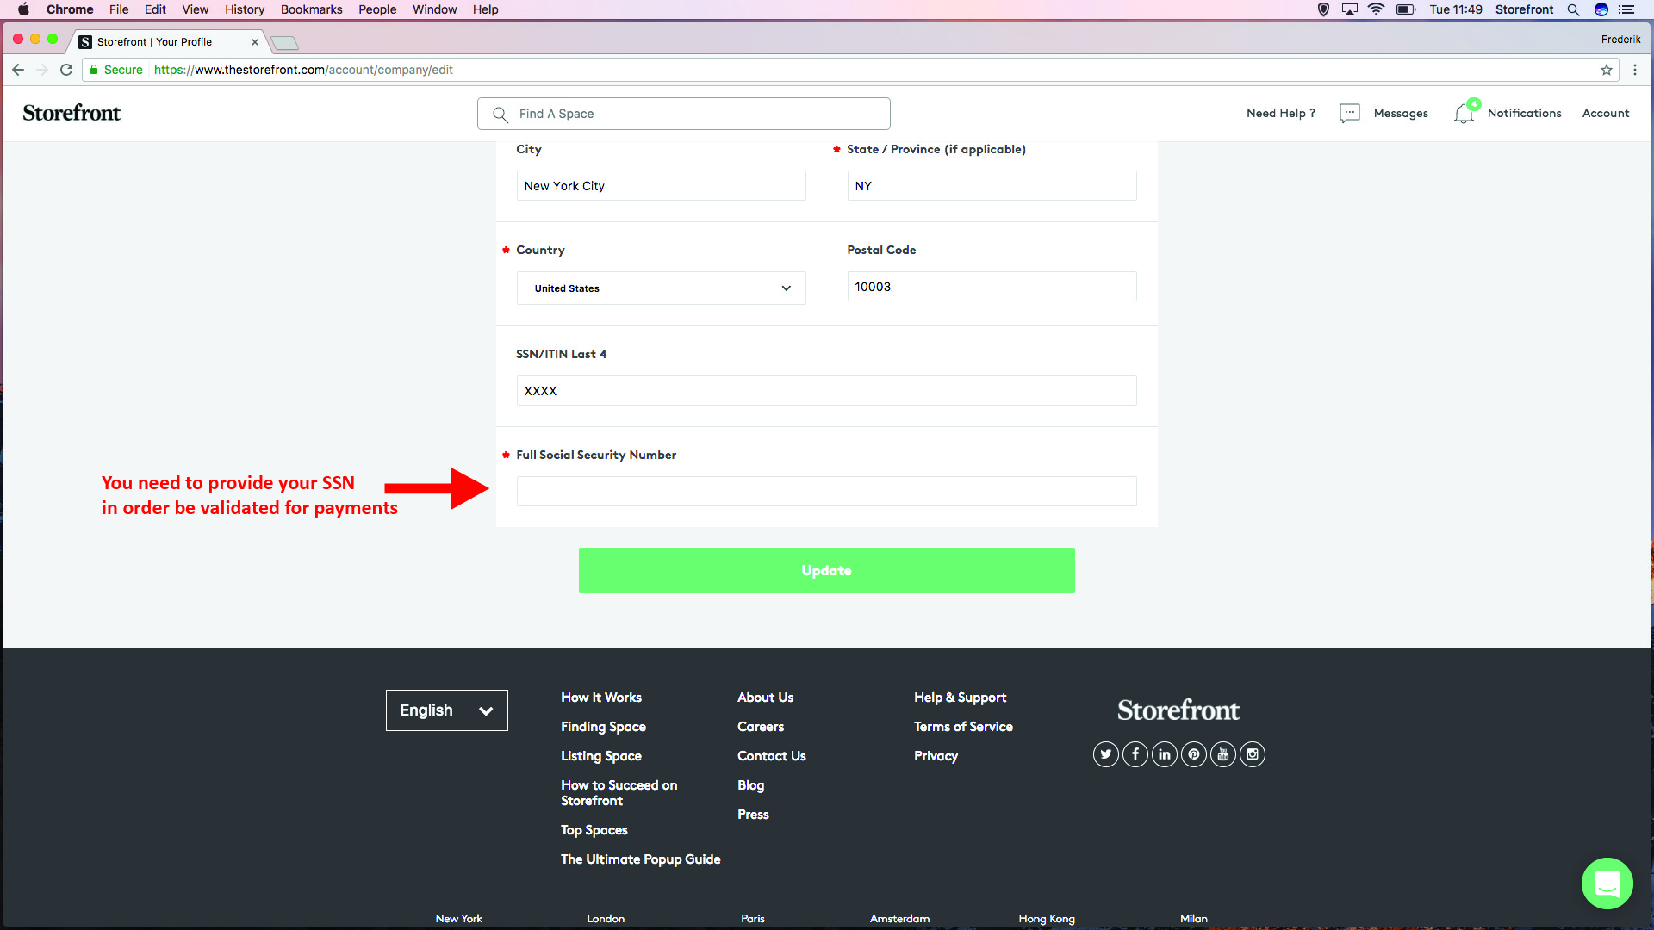Open the Twitter social icon in footer
Viewport: 1654px width, 930px height.
tap(1106, 754)
